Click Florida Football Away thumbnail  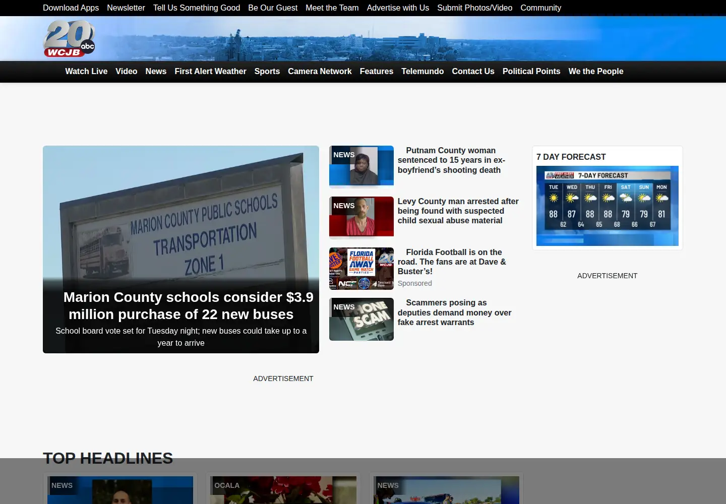coord(361,269)
